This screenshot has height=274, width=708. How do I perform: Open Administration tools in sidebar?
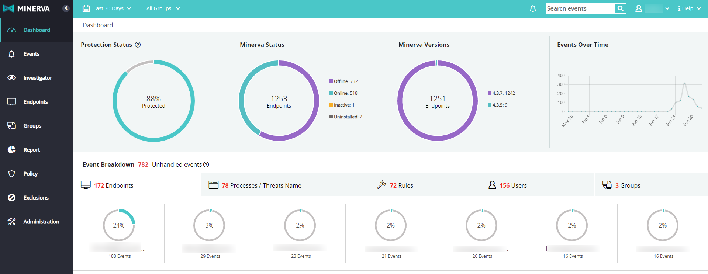pos(41,222)
